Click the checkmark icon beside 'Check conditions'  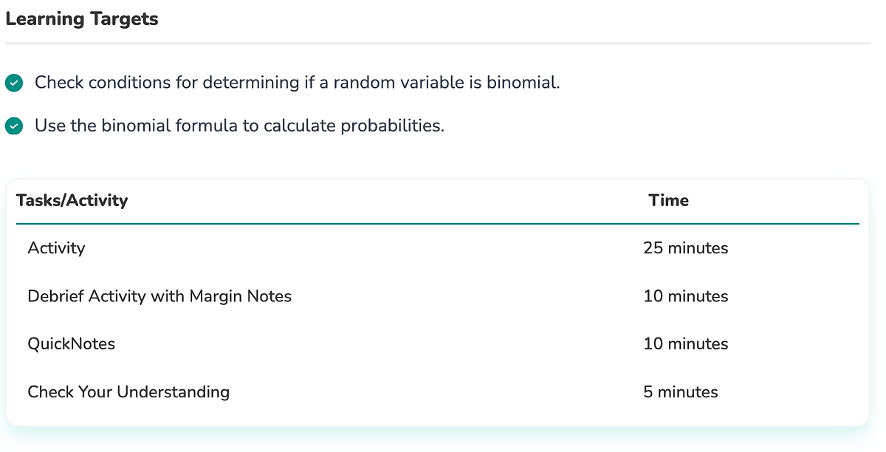pyautogui.click(x=14, y=83)
